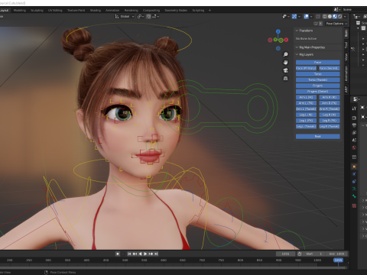Switch to Sculpting workspace tab
367x275 pixels.
37,10
